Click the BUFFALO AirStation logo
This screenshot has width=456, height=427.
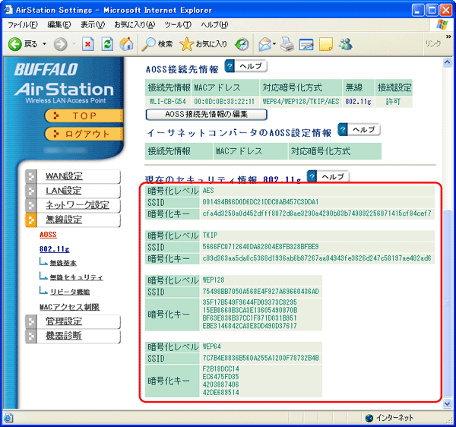(x=64, y=83)
